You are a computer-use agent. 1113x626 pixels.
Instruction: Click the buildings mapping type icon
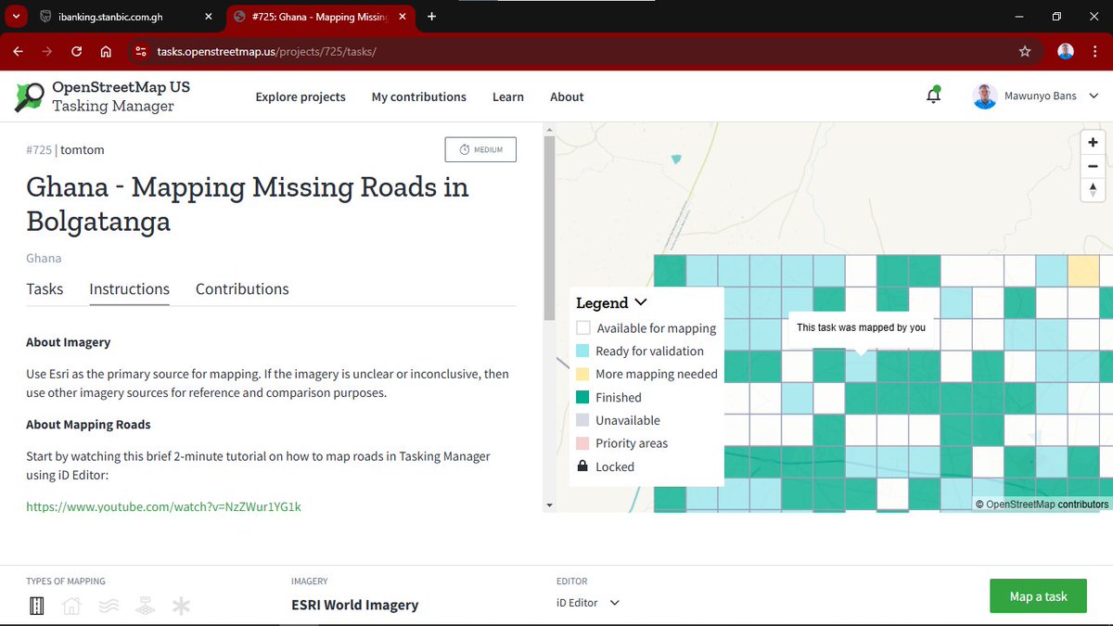tap(71, 607)
